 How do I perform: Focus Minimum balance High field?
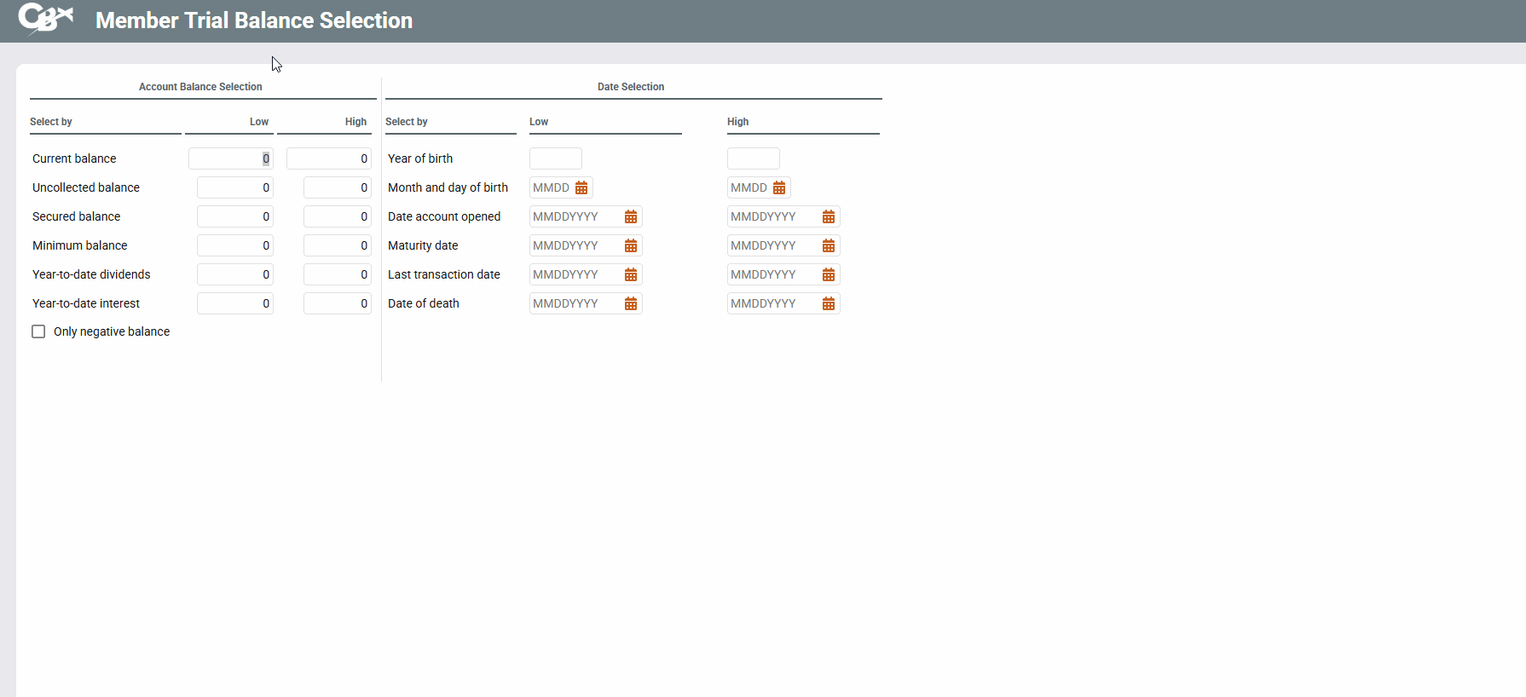tap(337, 245)
